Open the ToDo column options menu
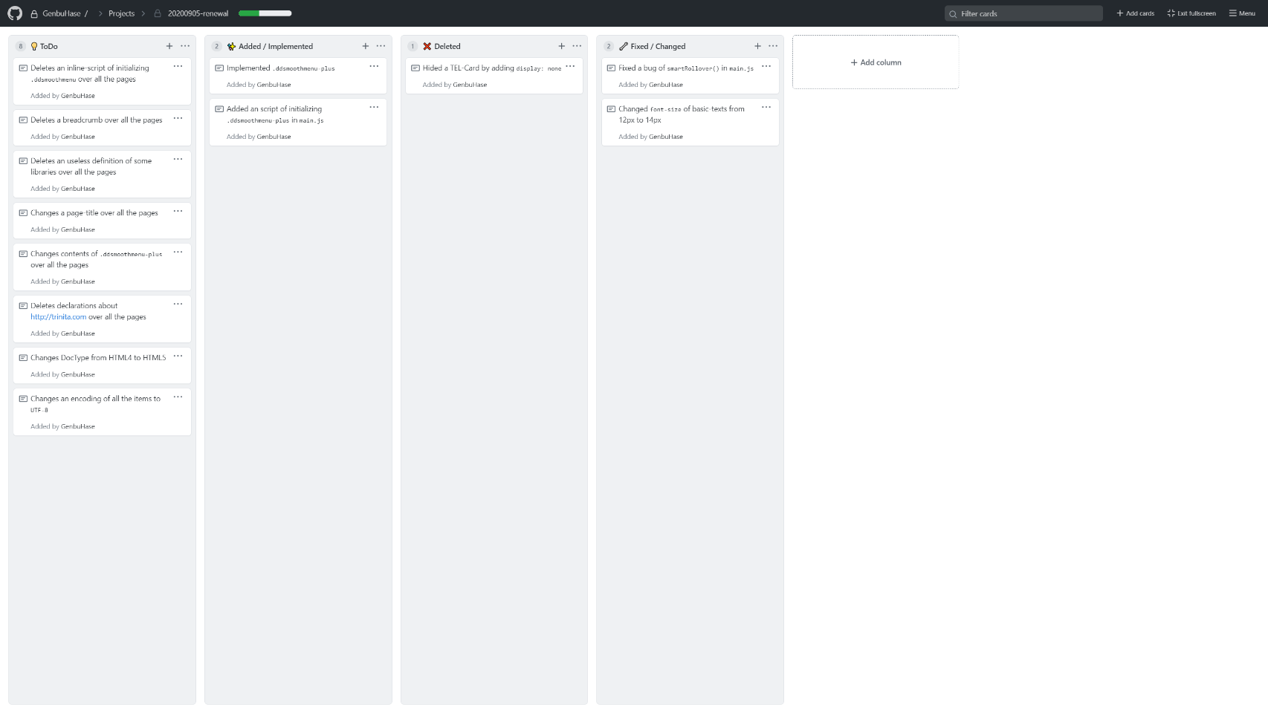This screenshot has height=713, width=1268. pos(185,46)
